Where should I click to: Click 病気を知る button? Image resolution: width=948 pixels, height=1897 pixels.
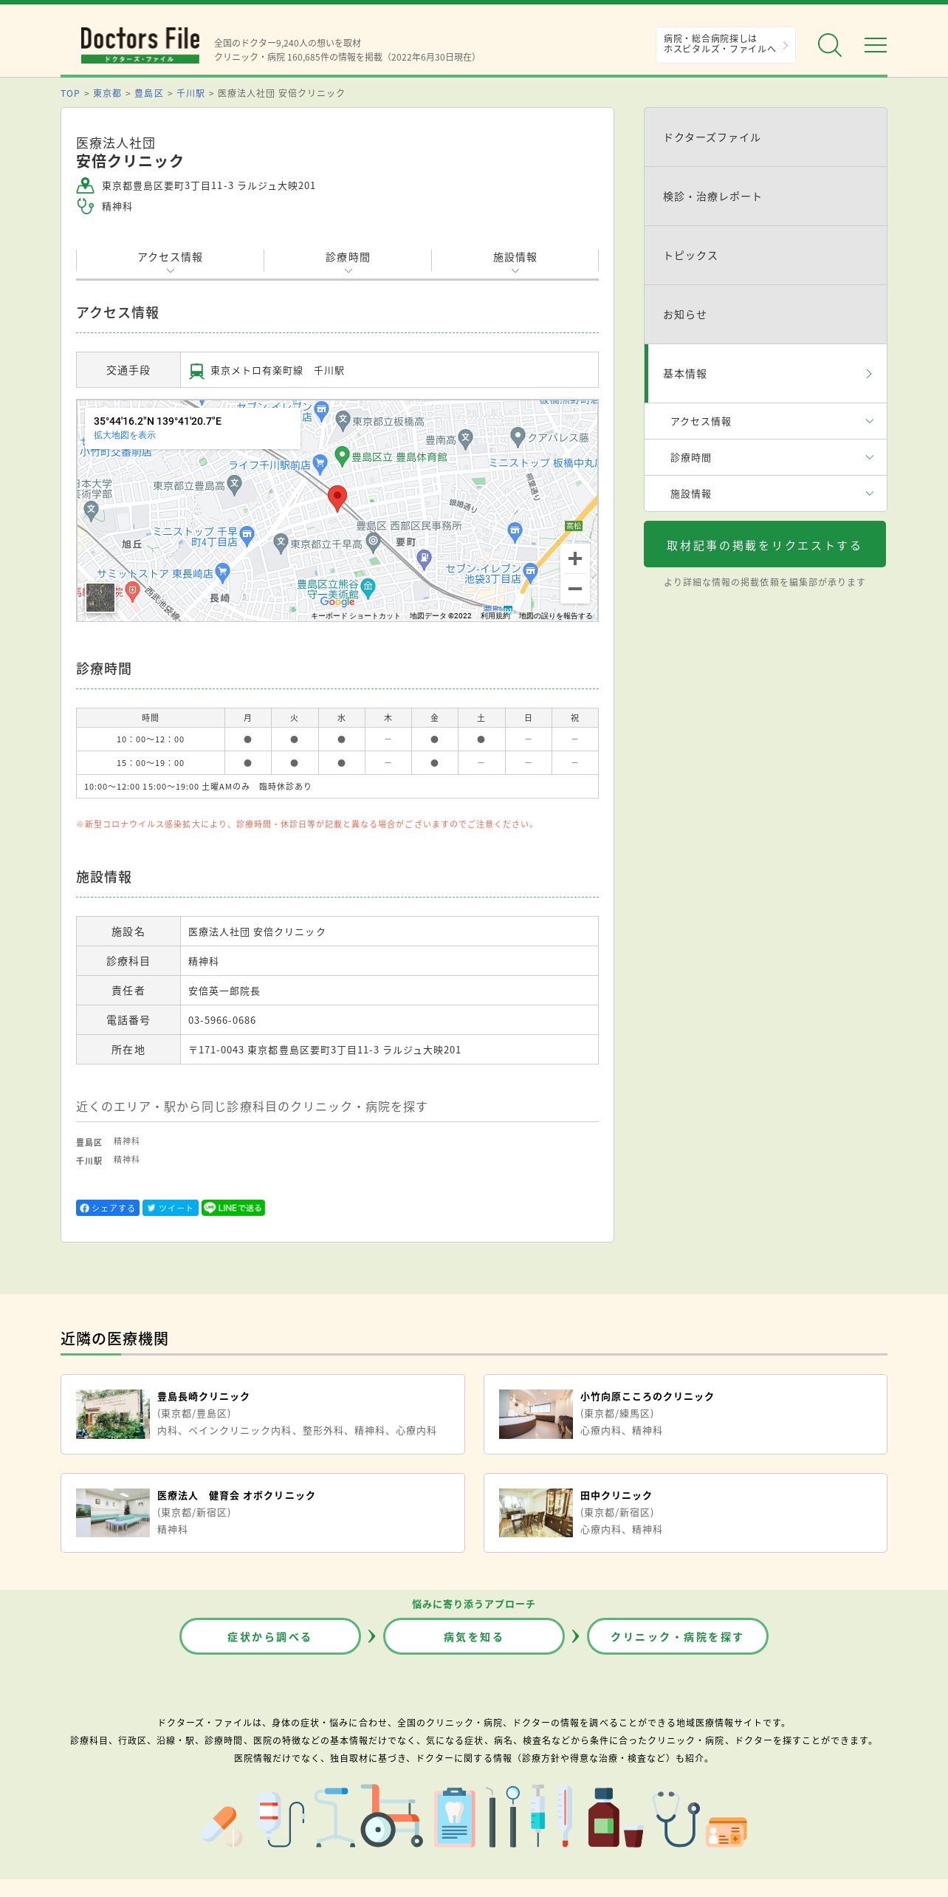474,1636
